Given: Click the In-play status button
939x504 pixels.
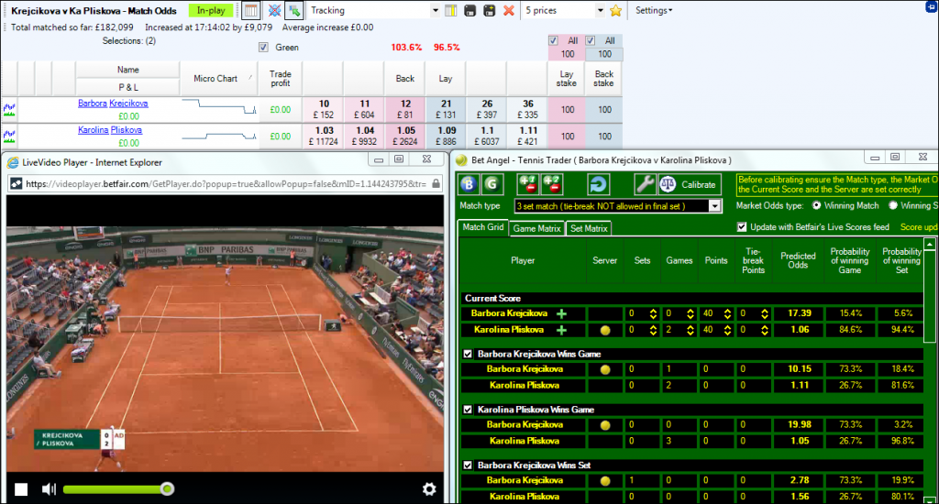Looking at the screenshot, I should pyautogui.click(x=211, y=10).
